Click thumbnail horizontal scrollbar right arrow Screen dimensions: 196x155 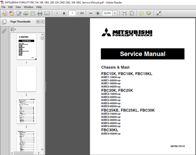[39, 153]
